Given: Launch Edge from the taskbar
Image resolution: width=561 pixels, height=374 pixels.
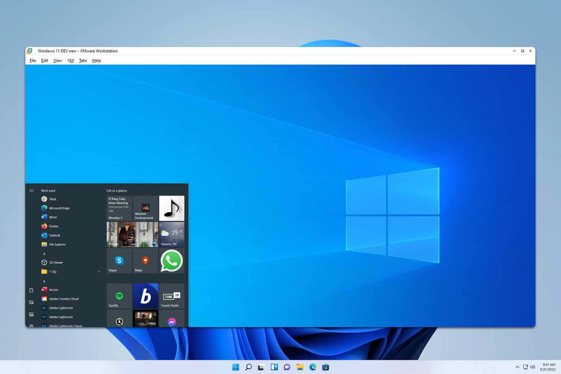Looking at the screenshot, I should coord(313,367).
